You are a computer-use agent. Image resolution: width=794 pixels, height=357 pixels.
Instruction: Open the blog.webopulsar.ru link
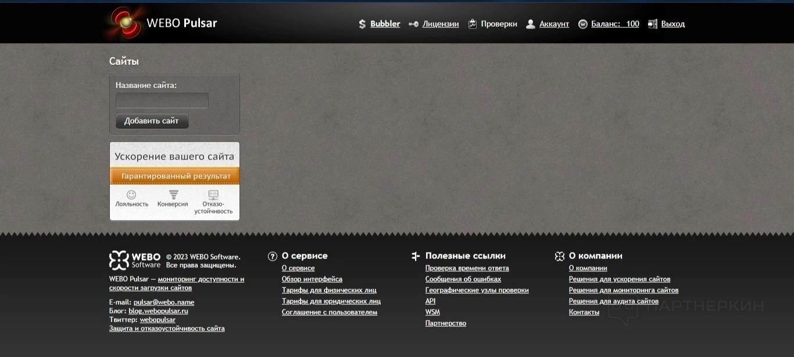pos(158,311)
